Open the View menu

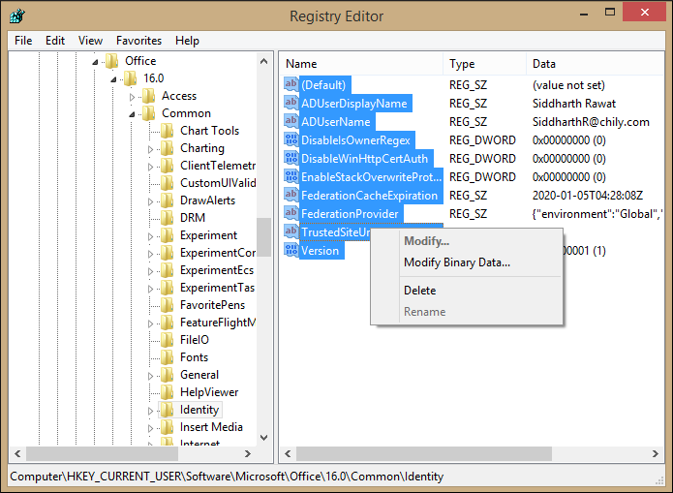click(x=90, y=41)
